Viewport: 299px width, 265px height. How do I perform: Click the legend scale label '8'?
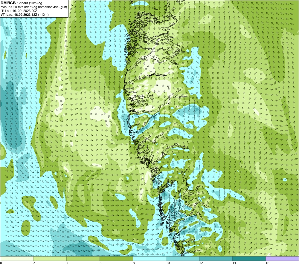pos(134,263)
